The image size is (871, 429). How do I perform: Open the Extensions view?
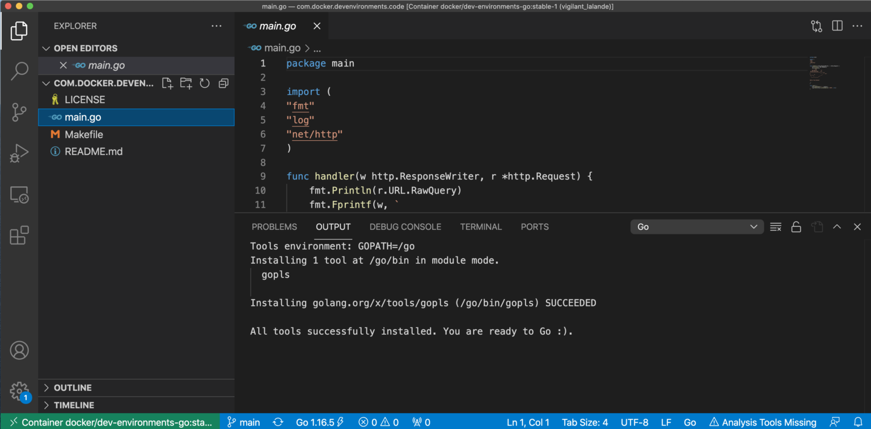pos(19,235)
